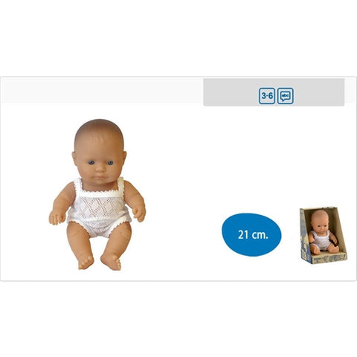The height and width of the screenshot is (357, 357).
Task: Click the 3-6 age range icon
Action: pos(267,96)
